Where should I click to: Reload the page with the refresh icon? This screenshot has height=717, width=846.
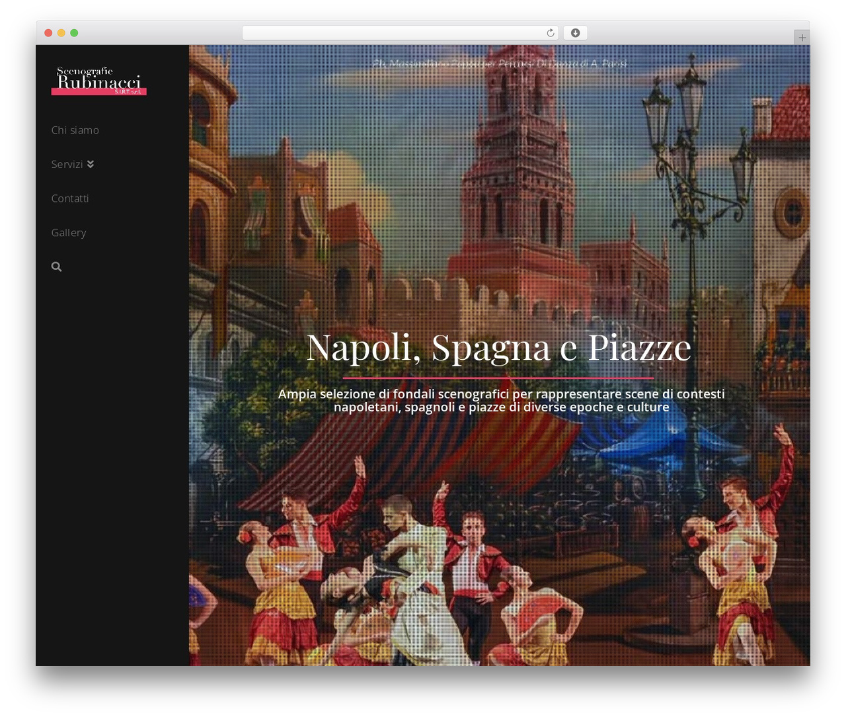point(550,33)
